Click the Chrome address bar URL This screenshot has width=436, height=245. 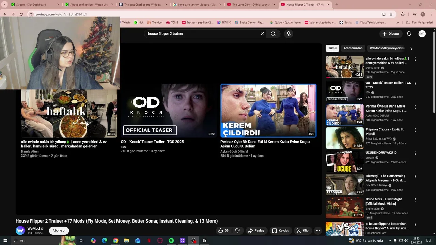click(61, 14)
